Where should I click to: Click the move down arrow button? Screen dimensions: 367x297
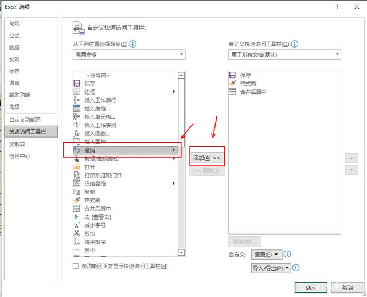[352, 170]
